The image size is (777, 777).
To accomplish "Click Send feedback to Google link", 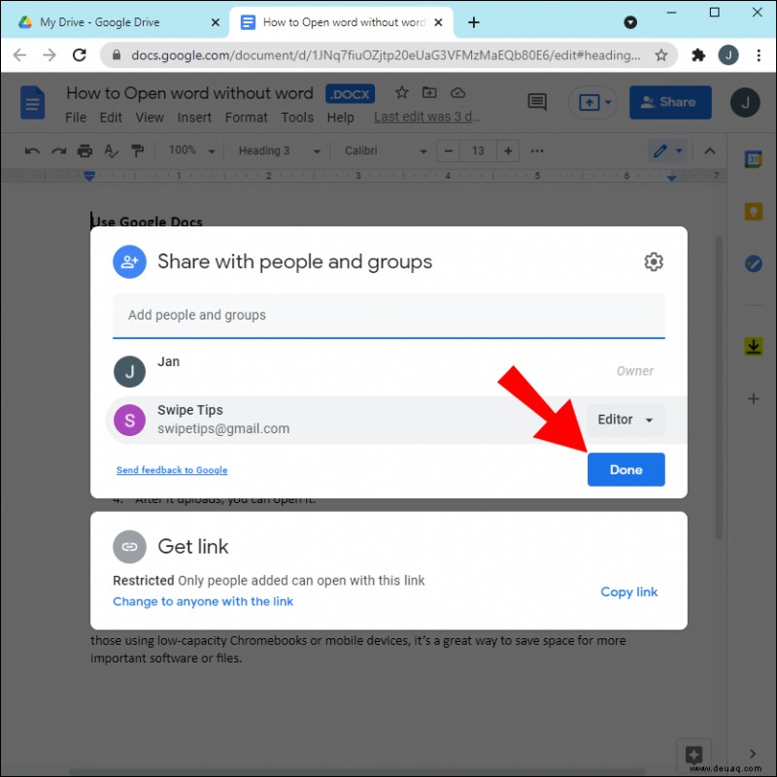I will pos(172,470).
